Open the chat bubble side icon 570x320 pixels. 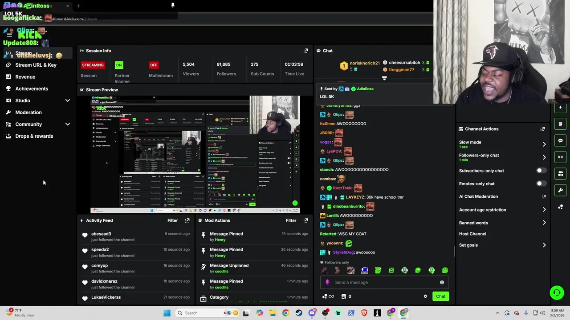coord(560,140)
